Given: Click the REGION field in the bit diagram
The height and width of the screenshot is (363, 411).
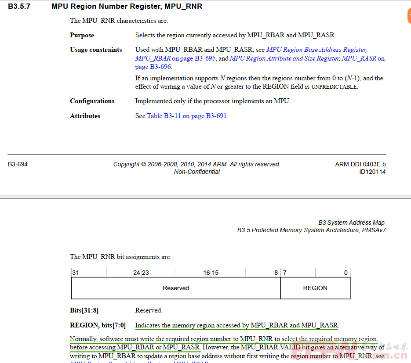Looking at the screenshot, I should pyautogui.click(x=315, y=288).
